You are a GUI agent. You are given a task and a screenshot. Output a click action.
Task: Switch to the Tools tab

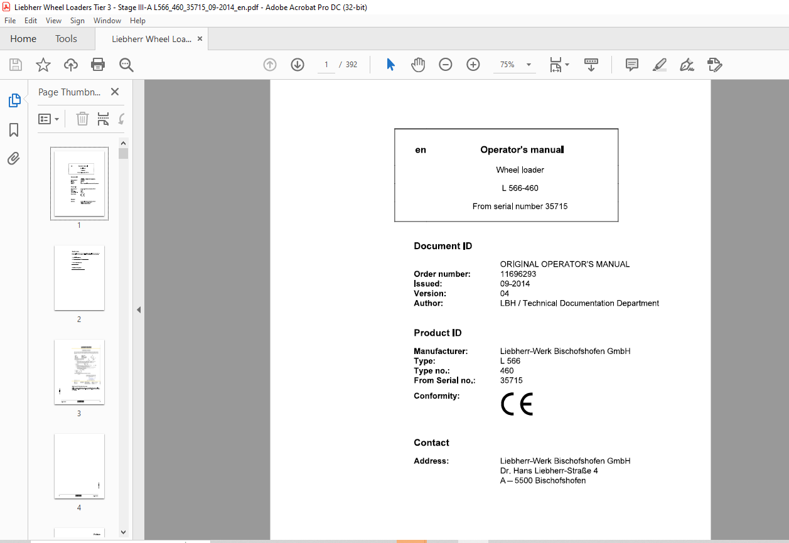pyautogui.click(x=66, y=39)
